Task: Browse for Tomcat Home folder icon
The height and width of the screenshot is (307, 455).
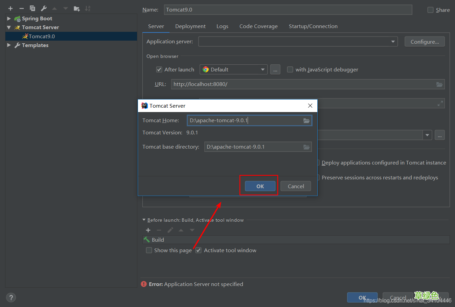Action: pyautogui.click(x=306, y=120)
